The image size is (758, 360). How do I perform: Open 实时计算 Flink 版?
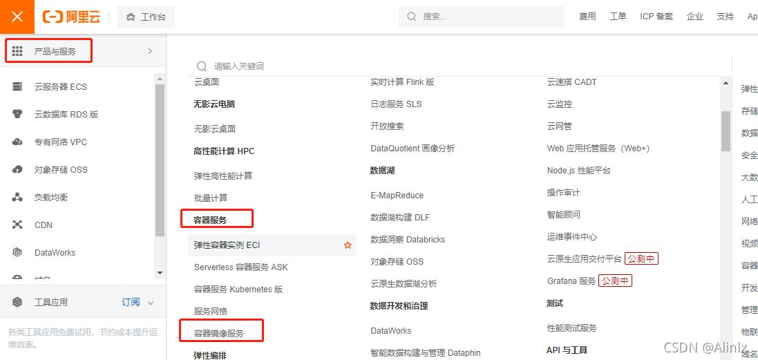pyautogui.click(x=402, y=82)
